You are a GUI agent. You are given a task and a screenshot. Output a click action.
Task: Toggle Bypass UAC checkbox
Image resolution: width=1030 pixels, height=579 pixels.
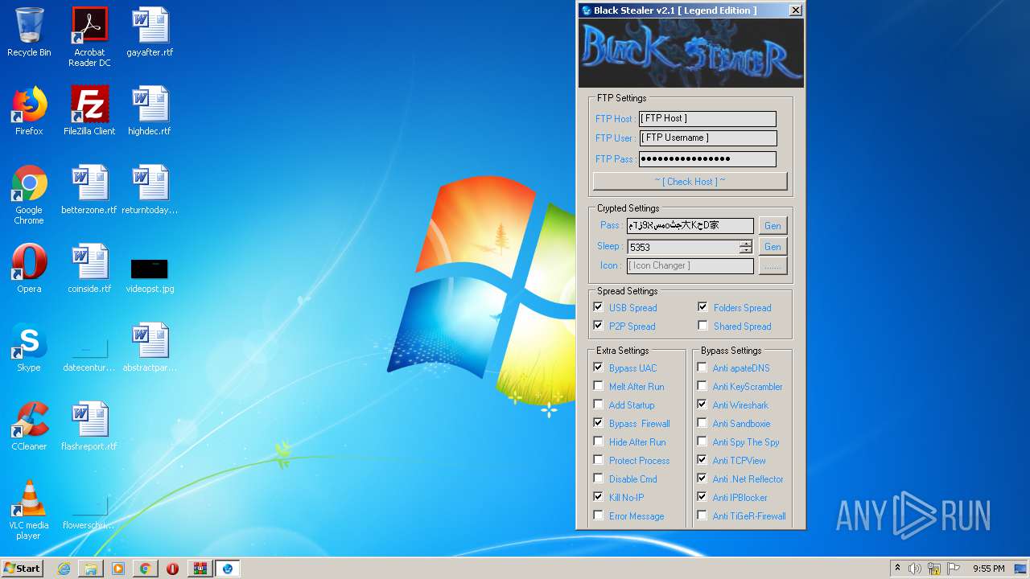598,368
